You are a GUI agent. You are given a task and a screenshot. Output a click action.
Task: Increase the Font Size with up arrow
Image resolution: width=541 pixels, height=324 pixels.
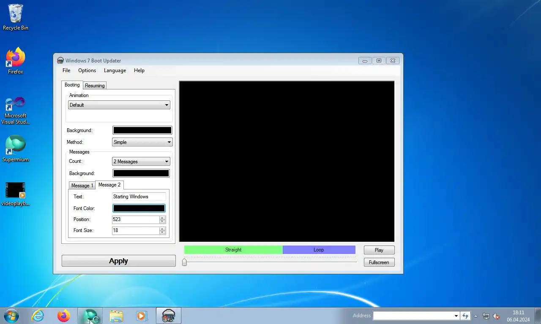[x=162, y=229]
